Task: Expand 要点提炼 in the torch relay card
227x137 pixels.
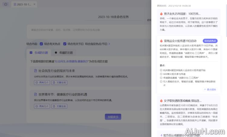Action: coord(210,89)
